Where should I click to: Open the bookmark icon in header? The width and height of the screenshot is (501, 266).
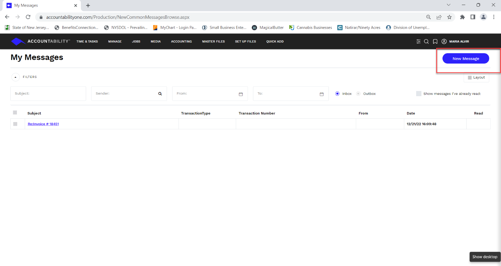click(435, 41)
